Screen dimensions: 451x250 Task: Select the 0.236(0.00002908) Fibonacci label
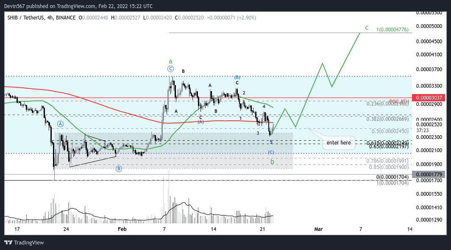pyautogui.click(x=387, y=103)
